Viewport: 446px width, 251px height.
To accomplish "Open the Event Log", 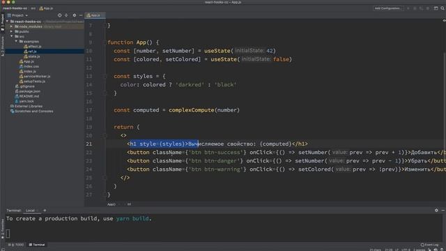I will click(430, 245).
